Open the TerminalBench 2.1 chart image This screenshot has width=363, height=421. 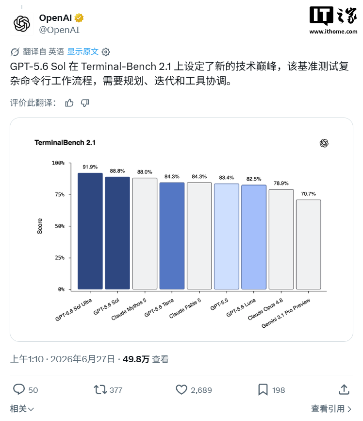(181, 230)
